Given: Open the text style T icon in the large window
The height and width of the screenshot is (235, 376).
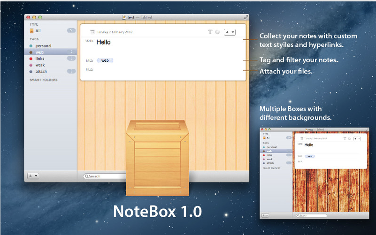Looking at the screenshot, I should [210, 32].
